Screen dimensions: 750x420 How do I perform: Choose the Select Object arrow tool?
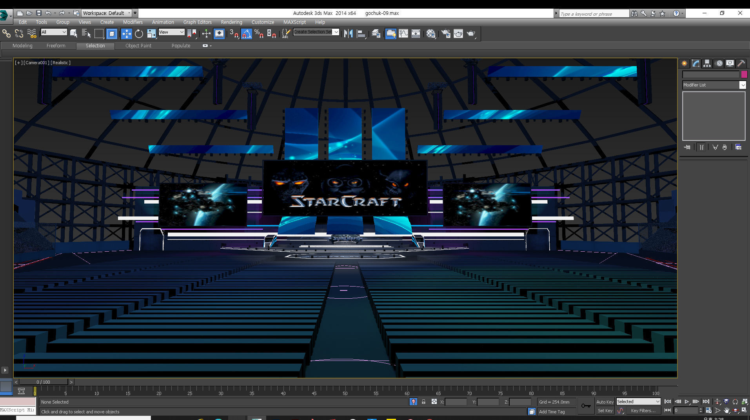pyautogui.click(x=74, y=34)
